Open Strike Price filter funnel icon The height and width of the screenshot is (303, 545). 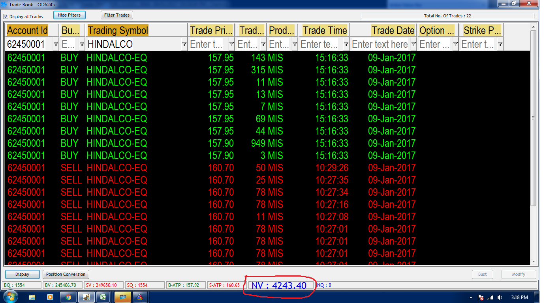tap(500, 44)
